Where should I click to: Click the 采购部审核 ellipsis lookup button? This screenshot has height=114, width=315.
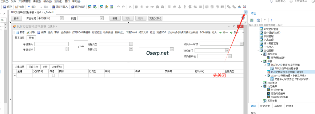229,56
